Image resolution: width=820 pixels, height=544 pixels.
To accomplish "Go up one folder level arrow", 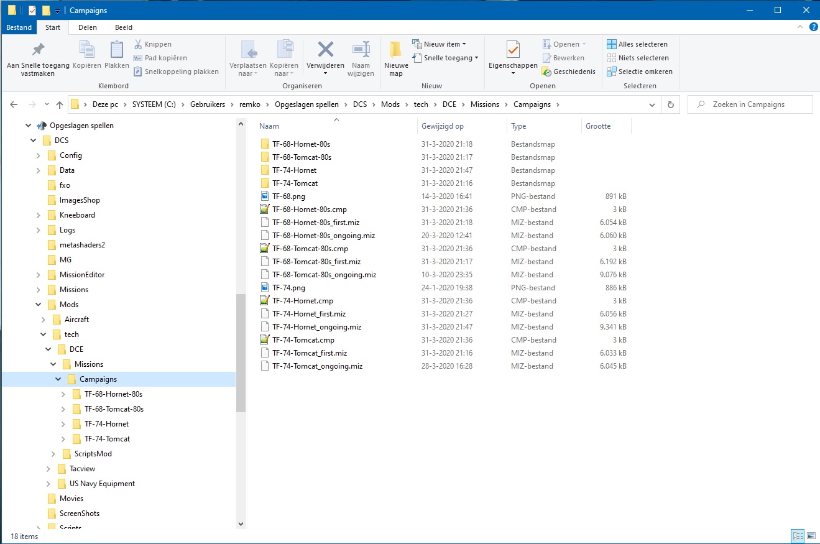I will coord(60,104).
